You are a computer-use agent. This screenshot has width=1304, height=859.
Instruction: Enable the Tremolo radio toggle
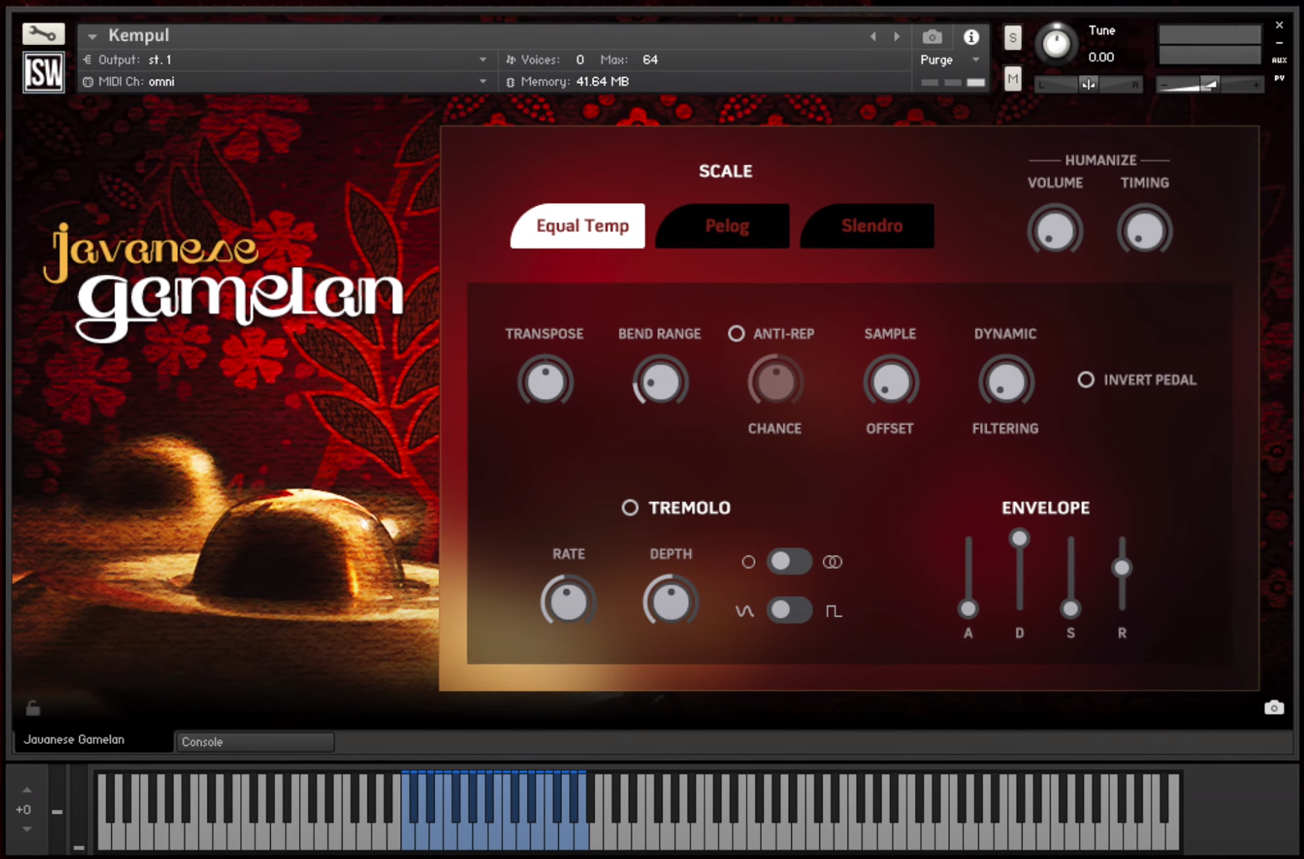[630, 508]
